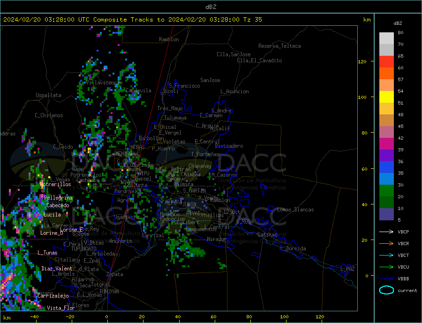Click the 'VBCU' legend label
The width and height of the screenshot is (422, 323).
point(403,267)
